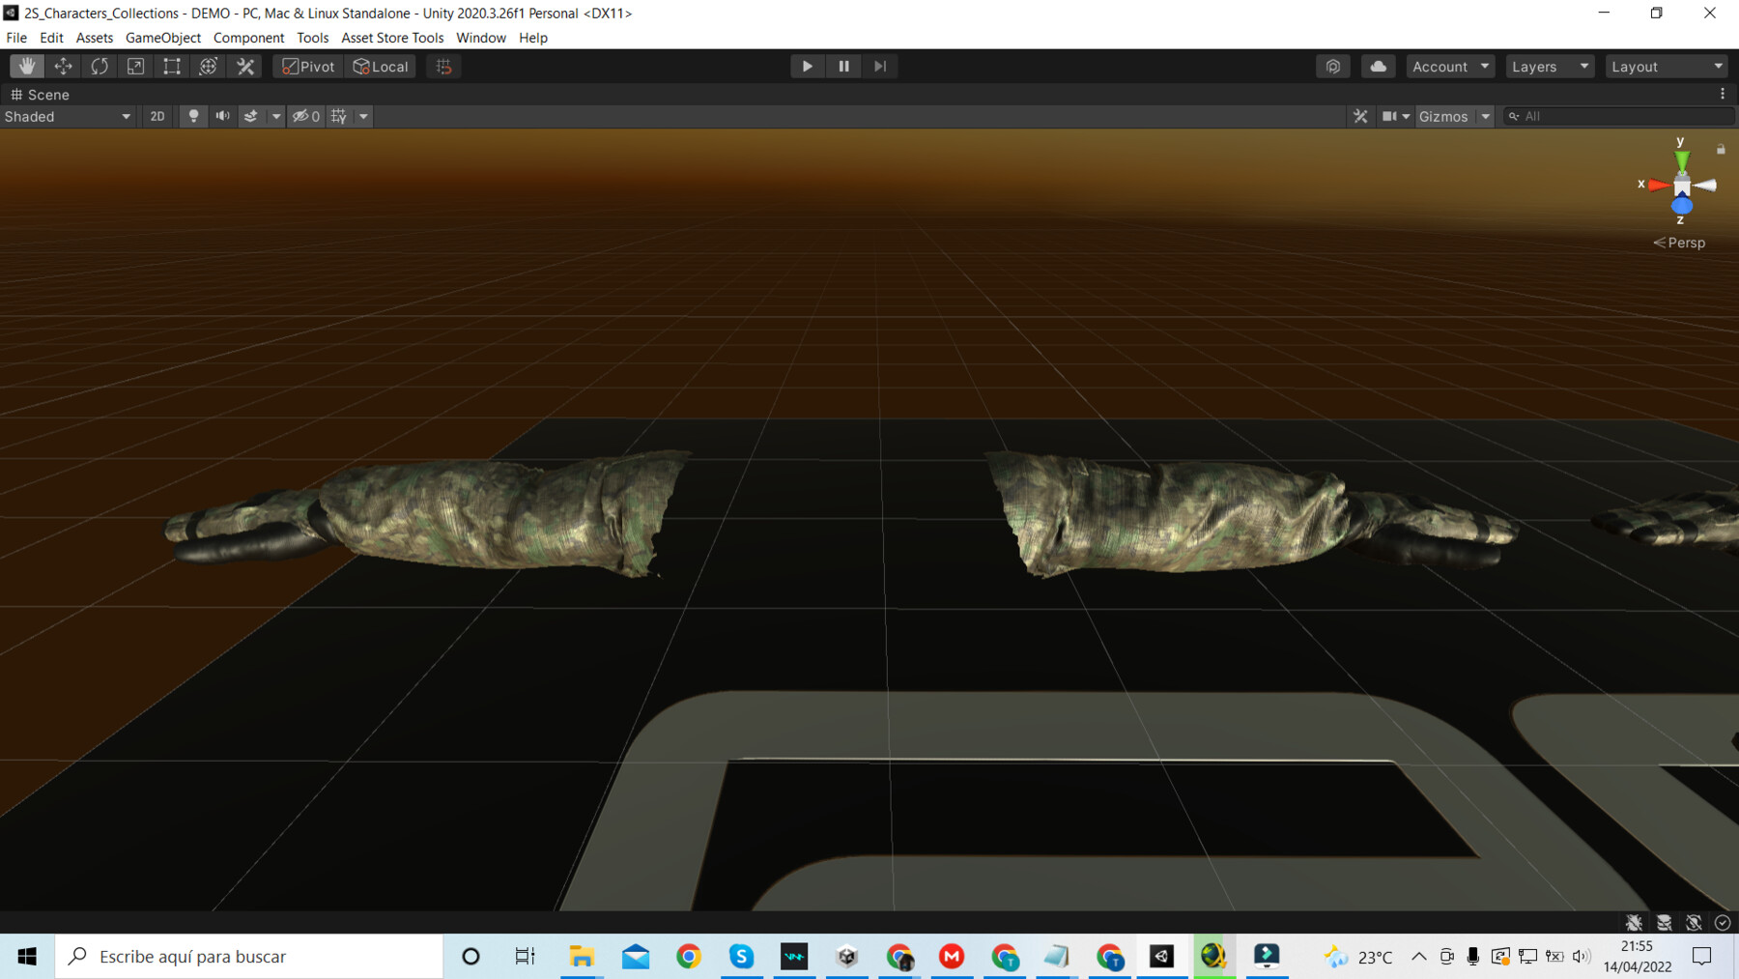This screenshot has width=1739, height=979.
Task: Open the Windows Start menu
Action: 27,956
